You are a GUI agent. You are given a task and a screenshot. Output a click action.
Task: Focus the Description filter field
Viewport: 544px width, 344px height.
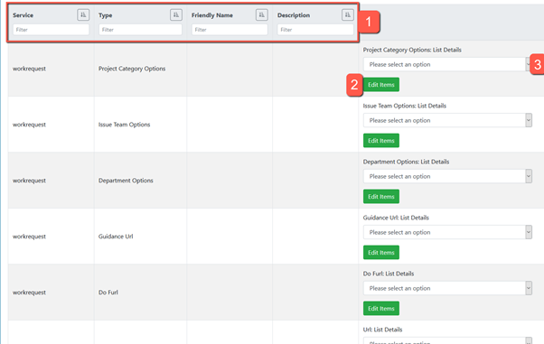tap(315, 30)
